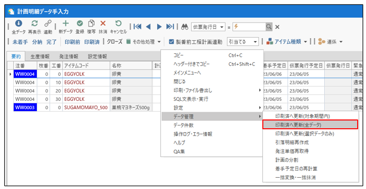Undo edits with キャンセル icon
Viewport: 366px width, 189px height.
pyautogui.click(x=118, y=24)
